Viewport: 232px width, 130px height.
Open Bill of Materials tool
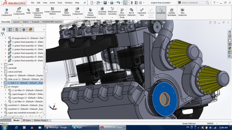[x=131, y=12]
